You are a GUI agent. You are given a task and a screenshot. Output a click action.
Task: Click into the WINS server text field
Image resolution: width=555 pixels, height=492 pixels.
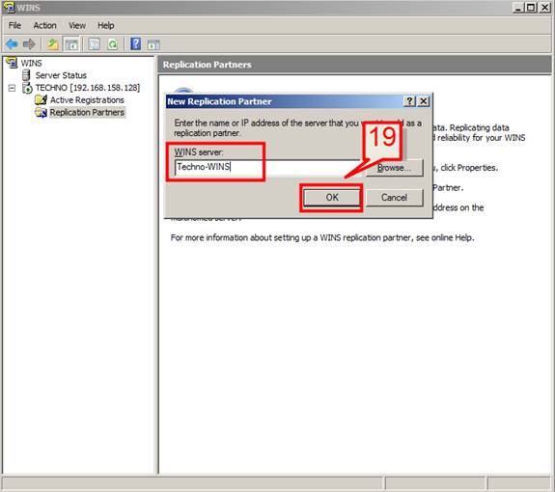267,167
